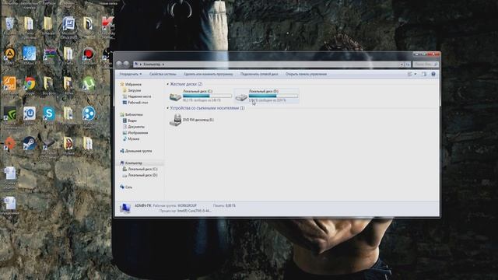
Task: Click Подключить сетевой диск
Action: click(x=259, y=74)
